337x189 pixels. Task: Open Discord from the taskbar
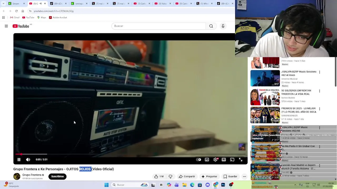208,185
